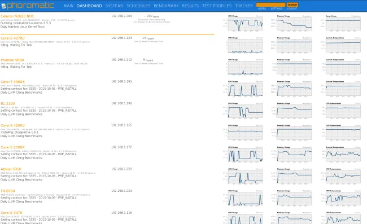
Task: Open Core i5 4278U CPU Usage graph
Action: 243,45
